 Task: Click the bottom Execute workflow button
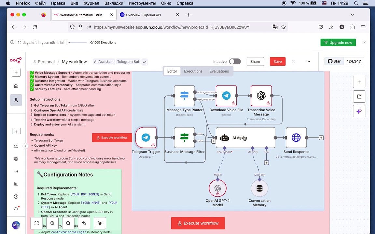click(x=198, y=223)
